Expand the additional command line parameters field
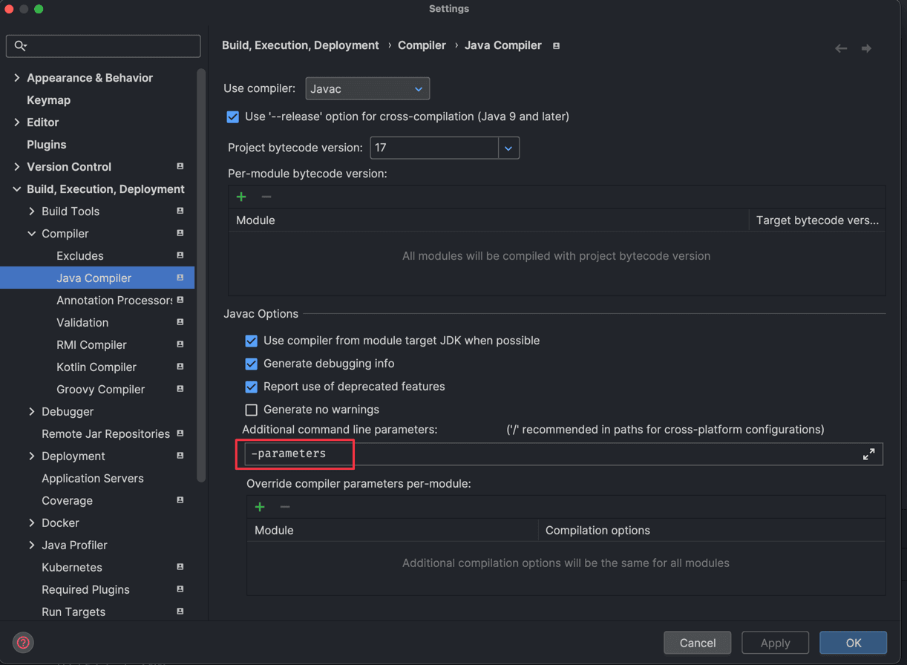This screenshot has width=907, height=665. [x=868, y=454]
